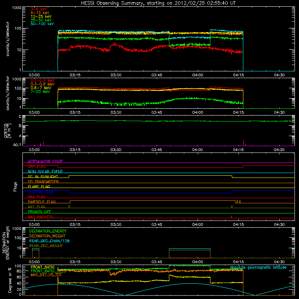The image size is (299, 299).
Task: Click the DECIMATION_ENERGY legend label
Action: coord(48,231)
